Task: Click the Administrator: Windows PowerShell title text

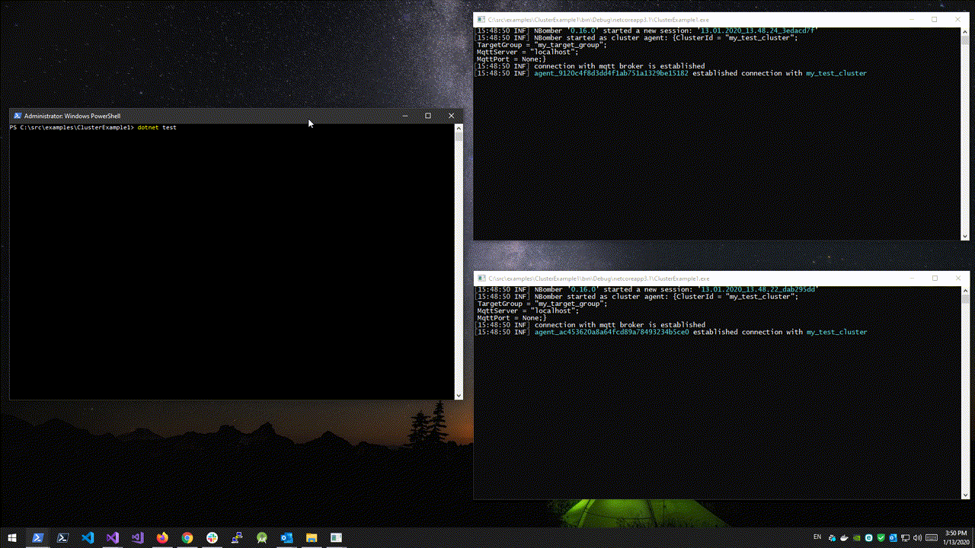Action: (x=72, y=116)
